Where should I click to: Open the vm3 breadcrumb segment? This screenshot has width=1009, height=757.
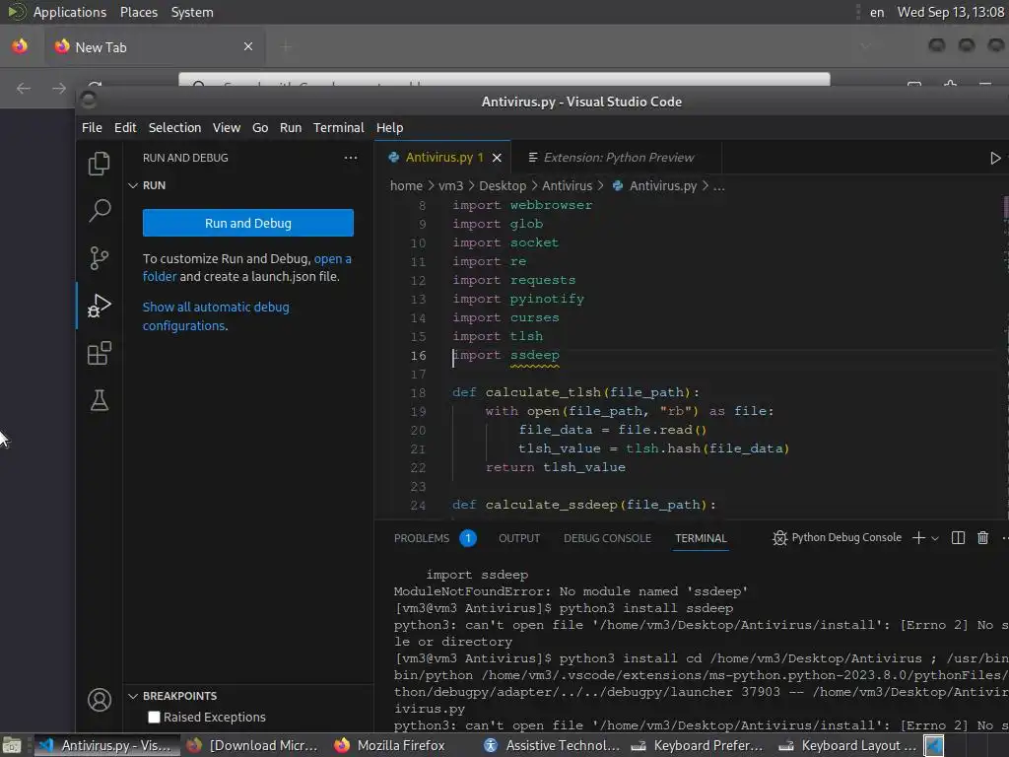tap(450, 186)
